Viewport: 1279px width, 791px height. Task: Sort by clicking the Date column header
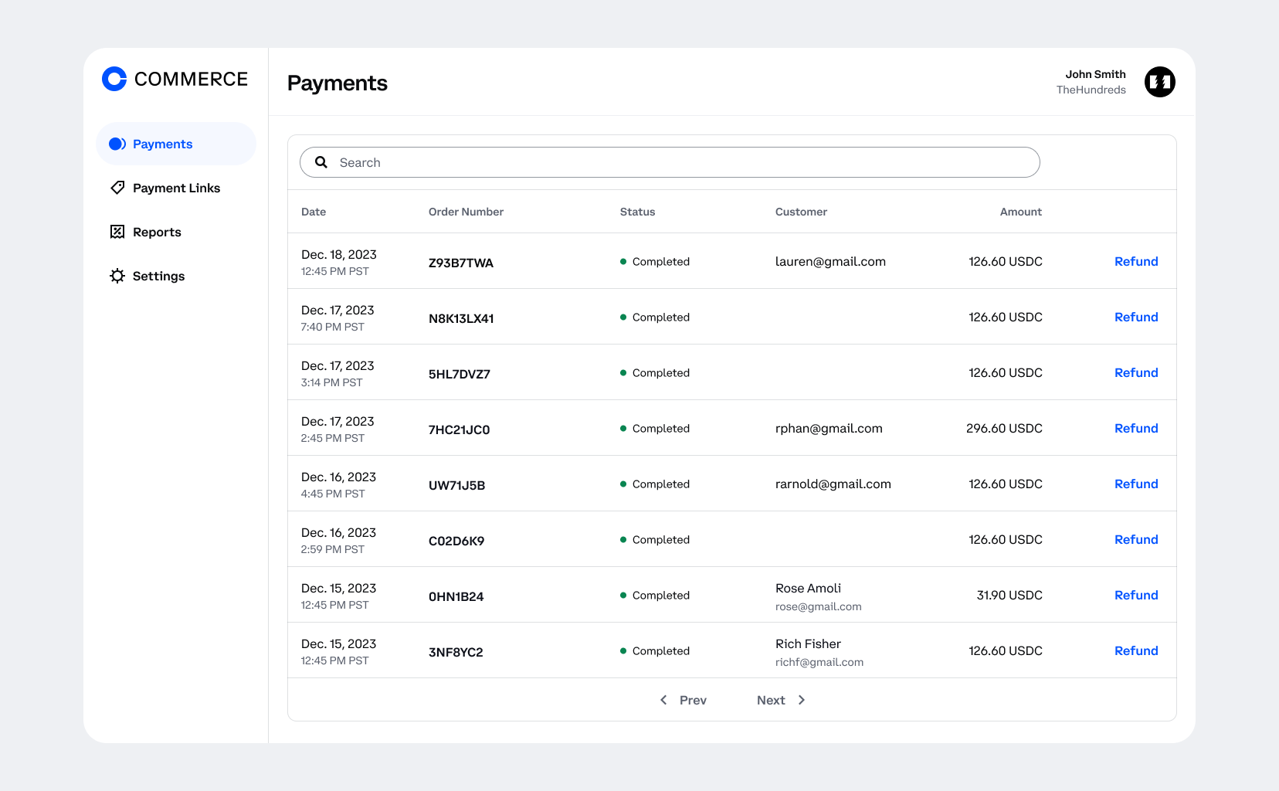313,211
